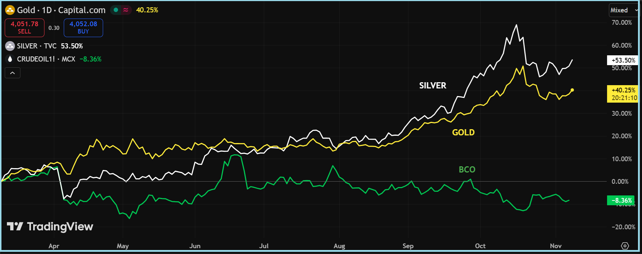Click the crude oil droplet icon
This screenshot has height=254, width=642.
10,59
